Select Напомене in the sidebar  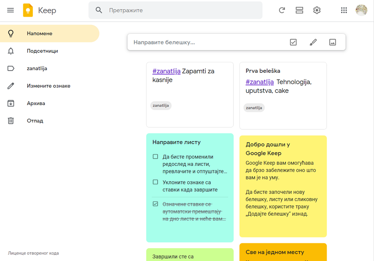coord(50,33)
